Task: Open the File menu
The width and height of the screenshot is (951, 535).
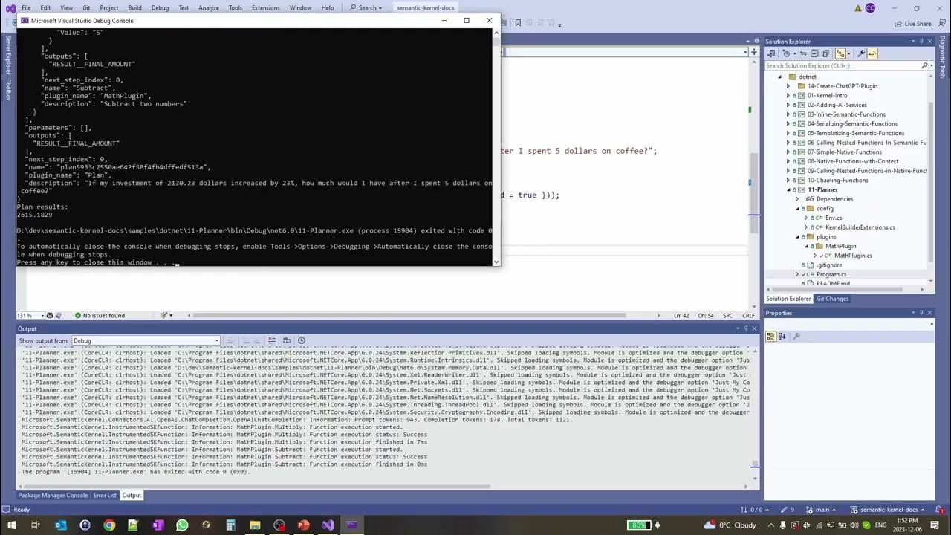Action: coord(26,7)
